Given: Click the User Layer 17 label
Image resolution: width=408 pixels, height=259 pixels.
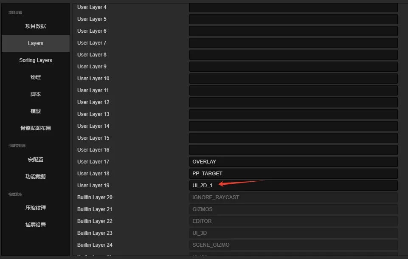Looking at the screenshot, I should tap(93, 162).
